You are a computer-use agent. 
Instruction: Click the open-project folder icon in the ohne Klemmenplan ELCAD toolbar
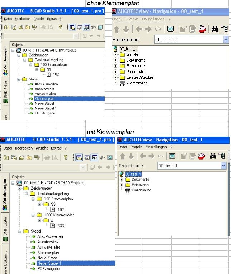pos(21,27)
